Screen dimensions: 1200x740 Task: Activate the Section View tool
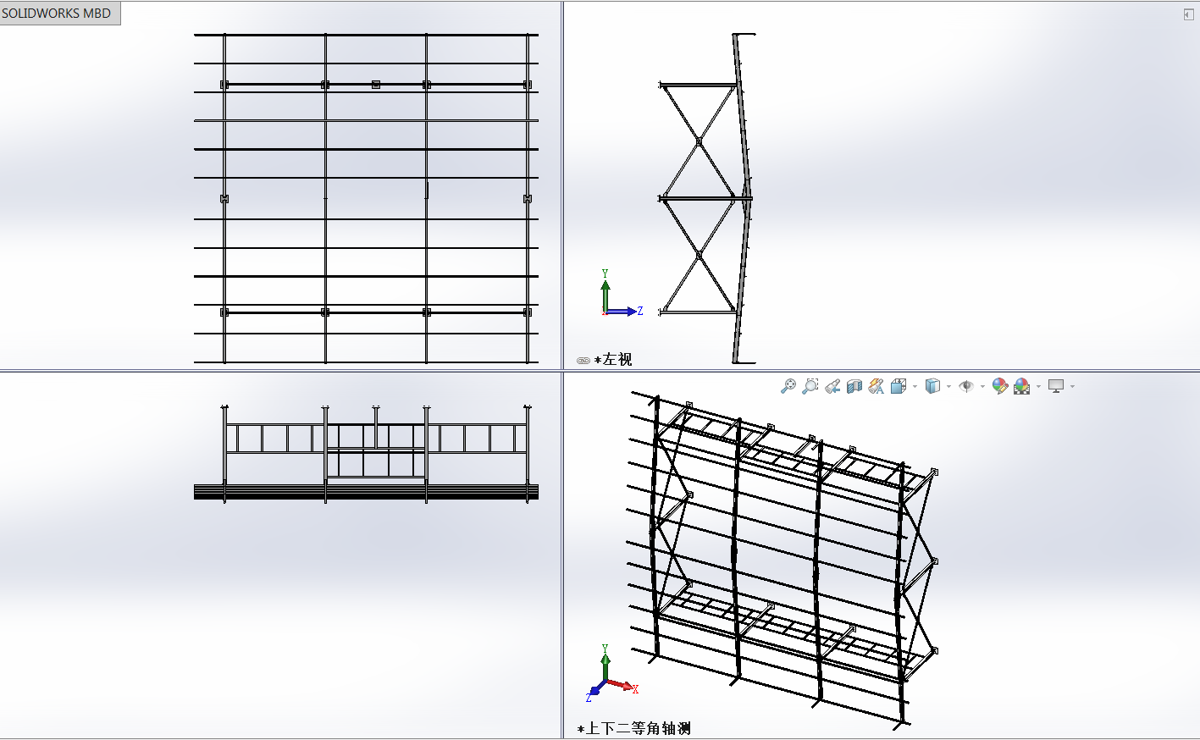854,386
